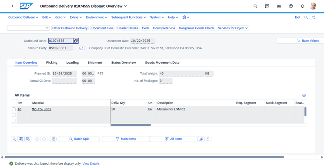324x168 pixels.
Task: Click the All items filter button
Action: (x=174, y=139)
